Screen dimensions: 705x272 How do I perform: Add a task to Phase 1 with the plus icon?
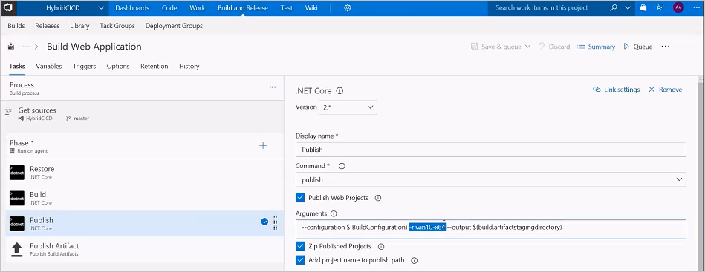pyautogui.click(x=263, y=145)
